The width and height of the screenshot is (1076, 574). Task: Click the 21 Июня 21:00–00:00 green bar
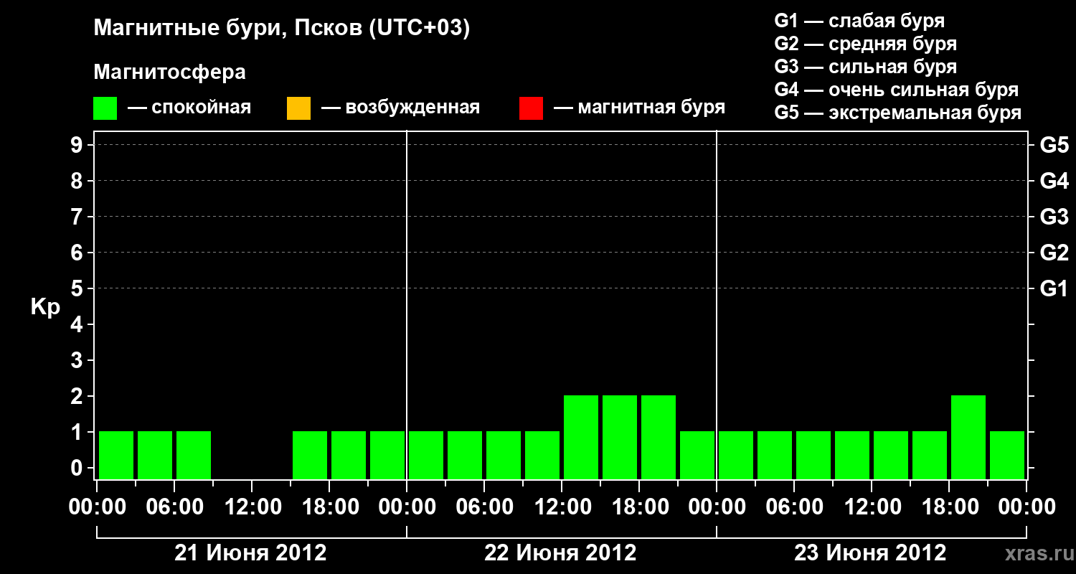tap(387, 455)
